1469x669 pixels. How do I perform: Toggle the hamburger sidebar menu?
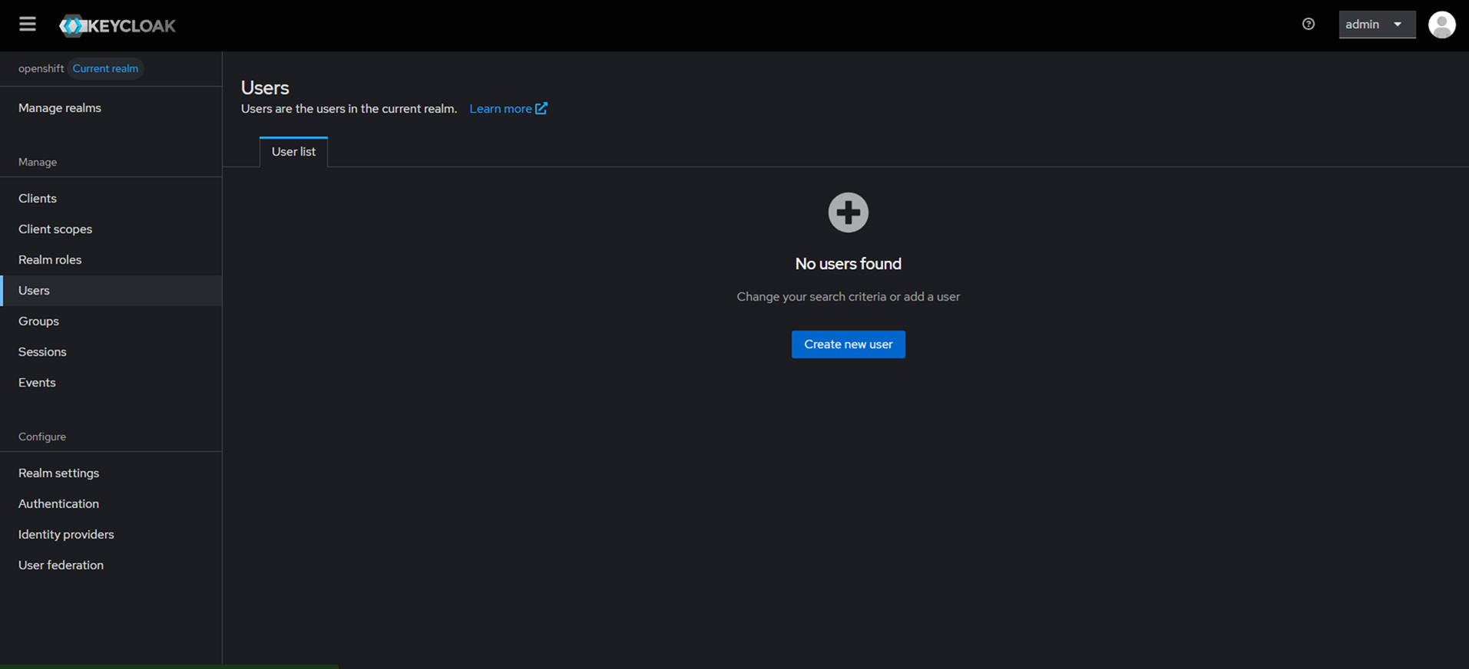coord(28,25)
